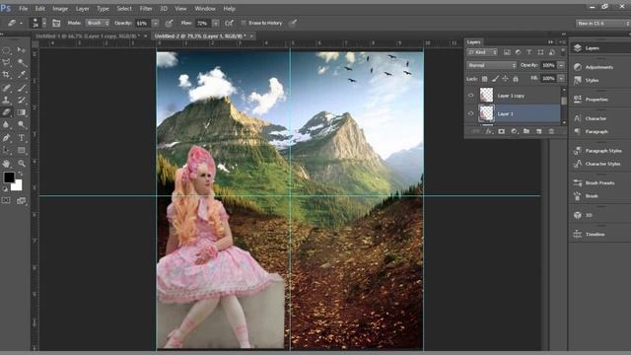Select the Pen tool
Screen dimensions: 631x355
[7, 138]
